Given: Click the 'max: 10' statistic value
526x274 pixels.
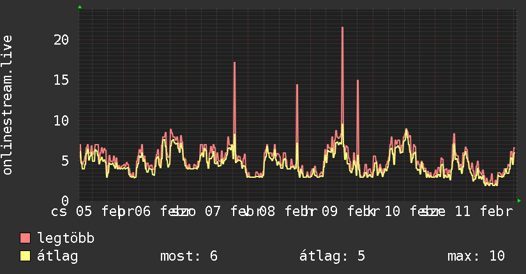Looking at the screenshot, I should [476, 256].
